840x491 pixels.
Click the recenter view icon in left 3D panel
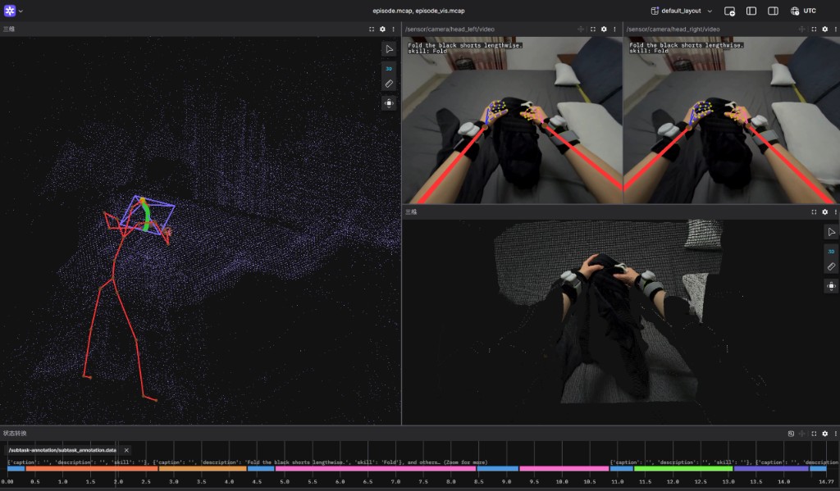389,103
